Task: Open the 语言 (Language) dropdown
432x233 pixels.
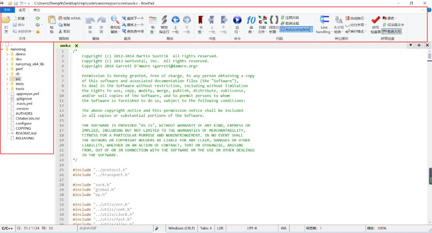Action: coord(389,18)
